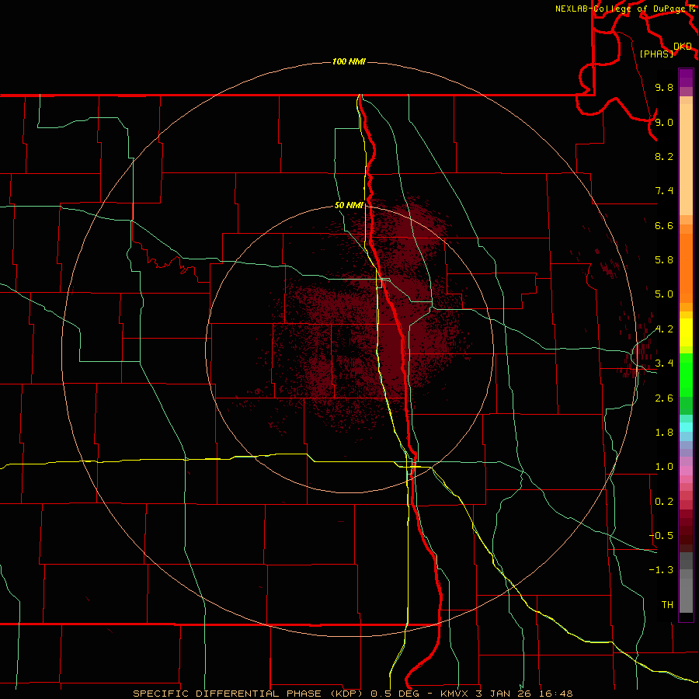
Task: Click the 3.4 legend value
Action: pos(664,363)
